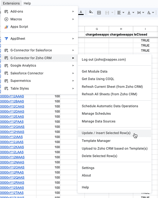Select Apps Script from Extensions menu
The width and height of the screenshot is (158, 198).
click(x=39, y=27)
